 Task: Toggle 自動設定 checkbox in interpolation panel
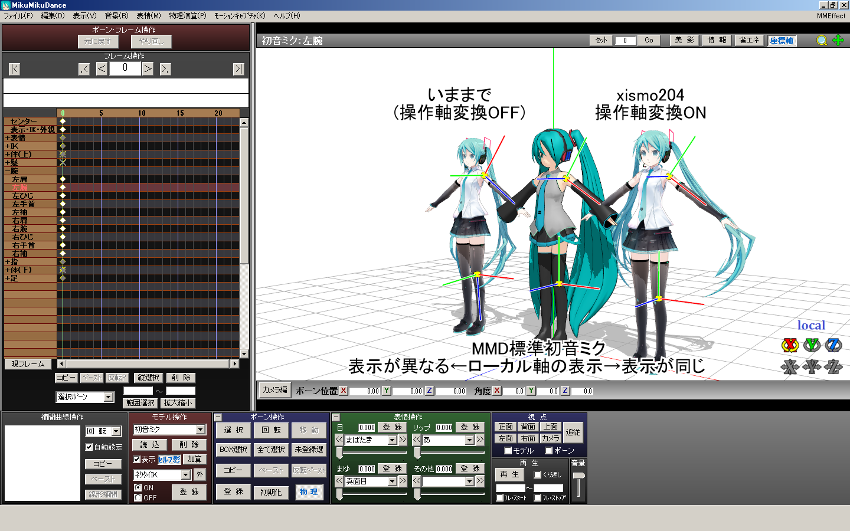click(89, 447)
